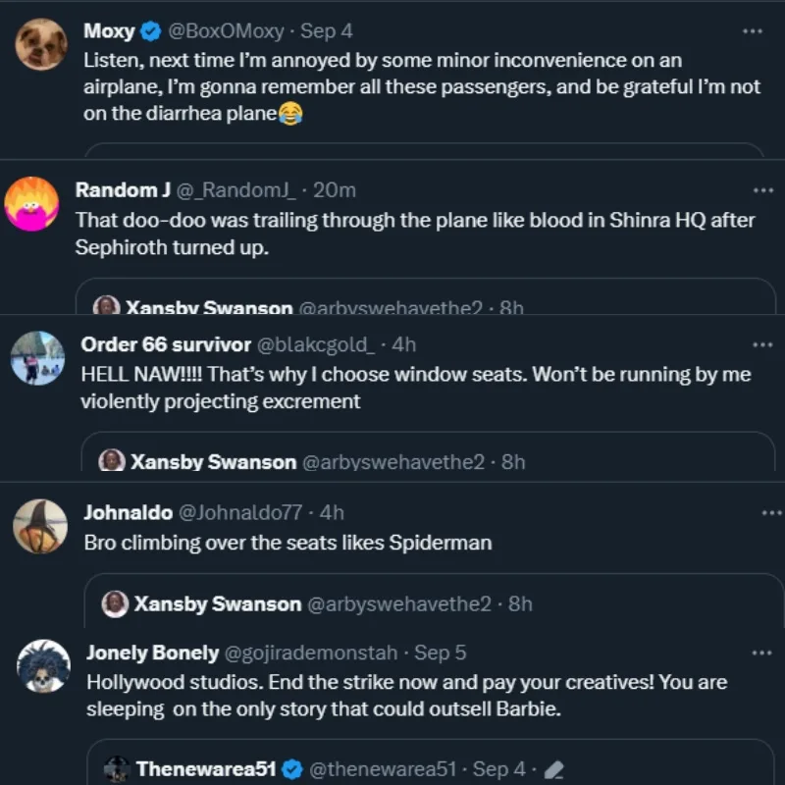Image resolution: width=785 pixels, height=785 pixels.
Task: Click @gojirademonstah handle
Action: pos(311,653)
